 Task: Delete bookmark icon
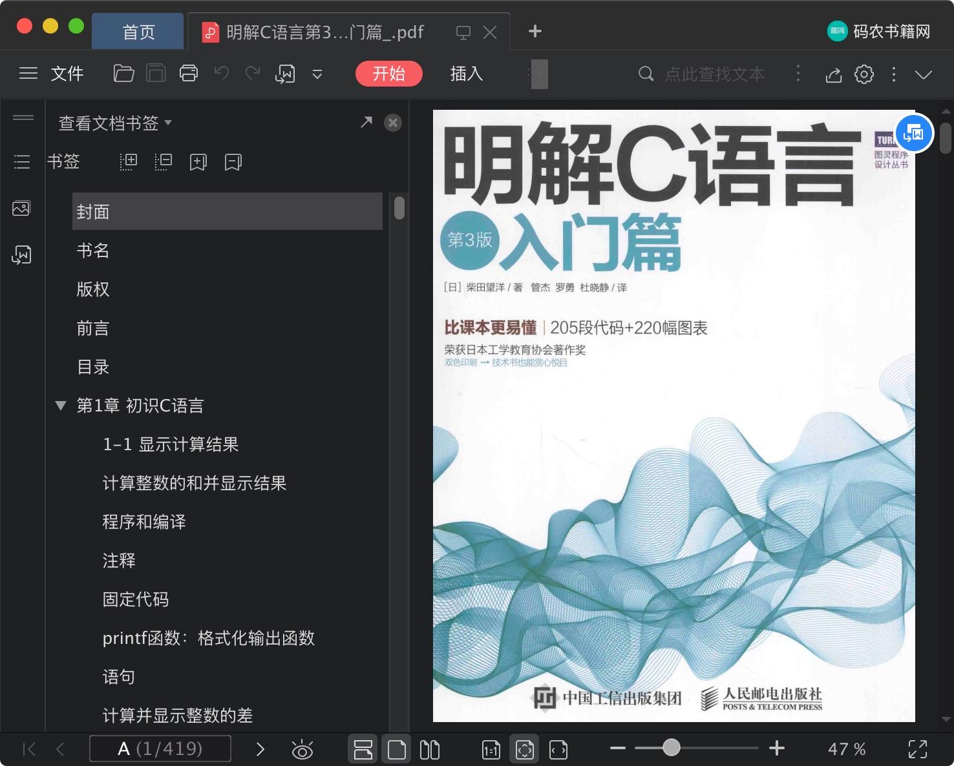[233, 162]
